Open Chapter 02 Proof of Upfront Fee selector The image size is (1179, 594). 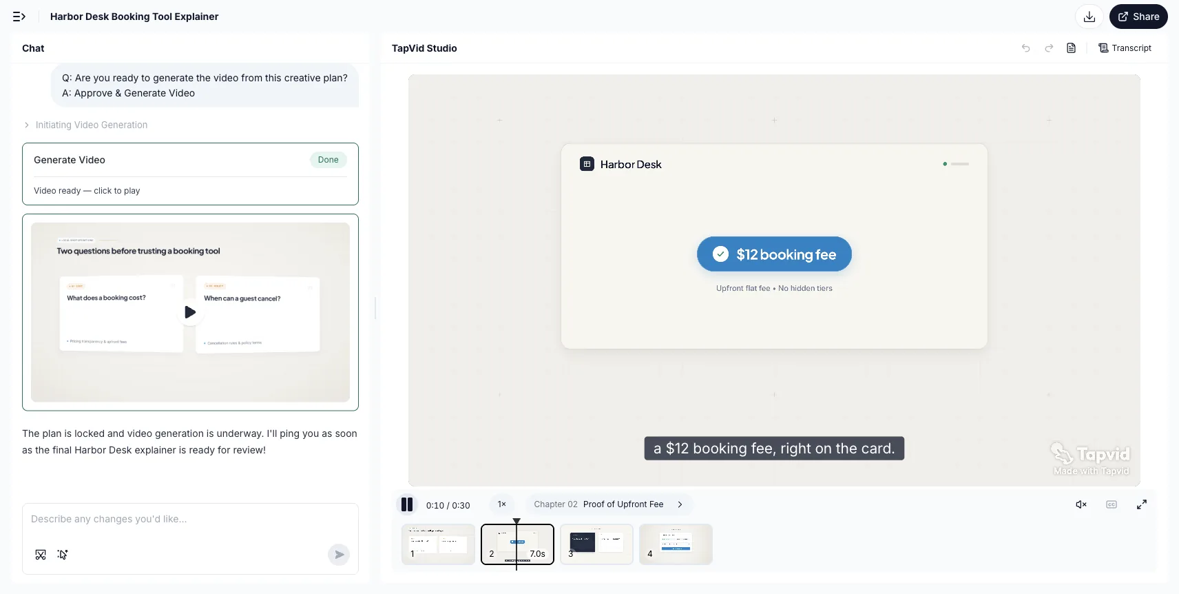pyautogui.click(x=609, y=504)
